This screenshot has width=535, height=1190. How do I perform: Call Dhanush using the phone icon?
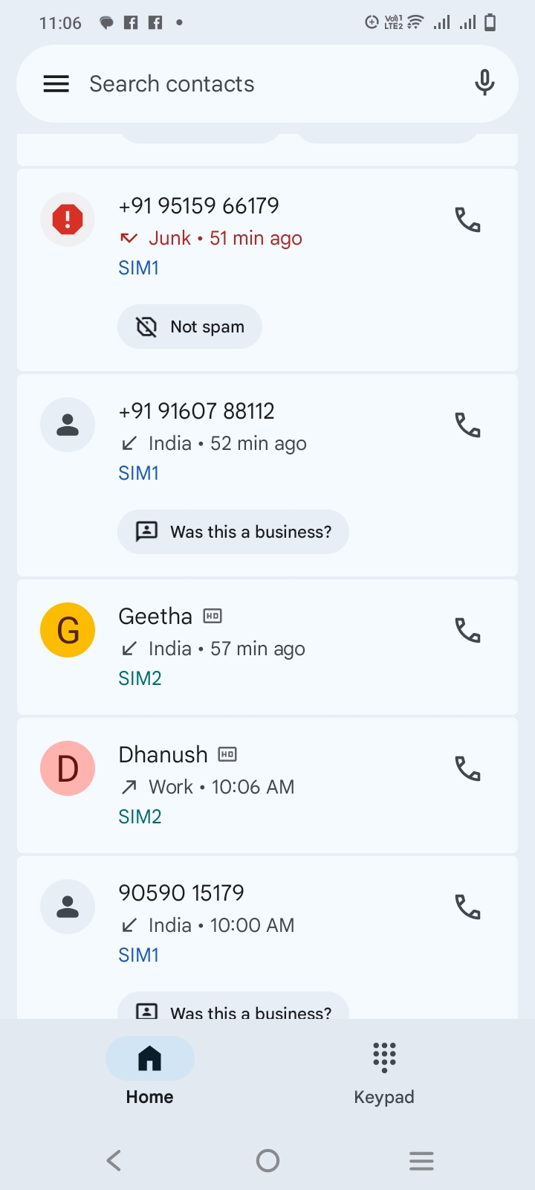(x=468, y=769)
